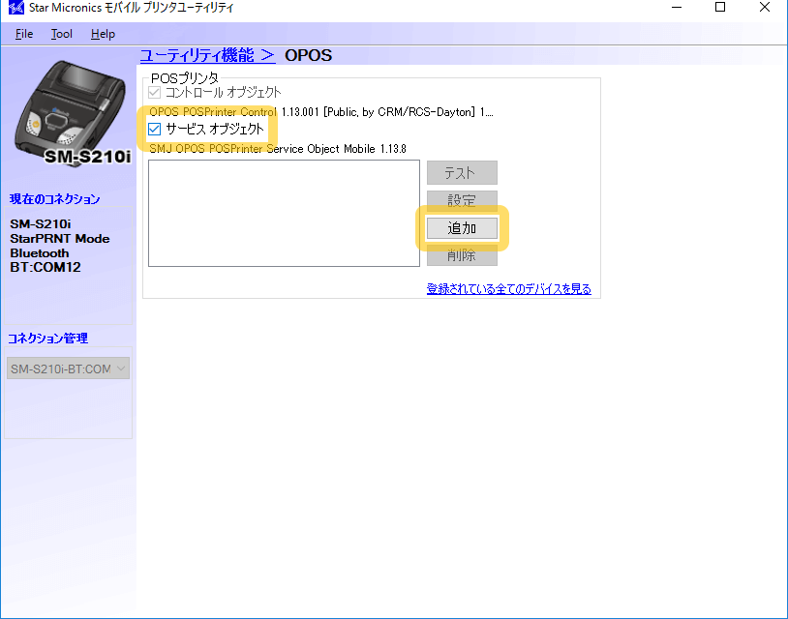Open the Tool menu

[62, 34]
